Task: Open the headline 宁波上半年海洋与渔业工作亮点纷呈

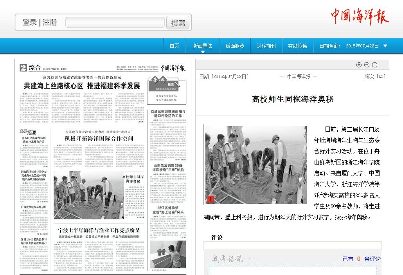Action: point(99,230)
